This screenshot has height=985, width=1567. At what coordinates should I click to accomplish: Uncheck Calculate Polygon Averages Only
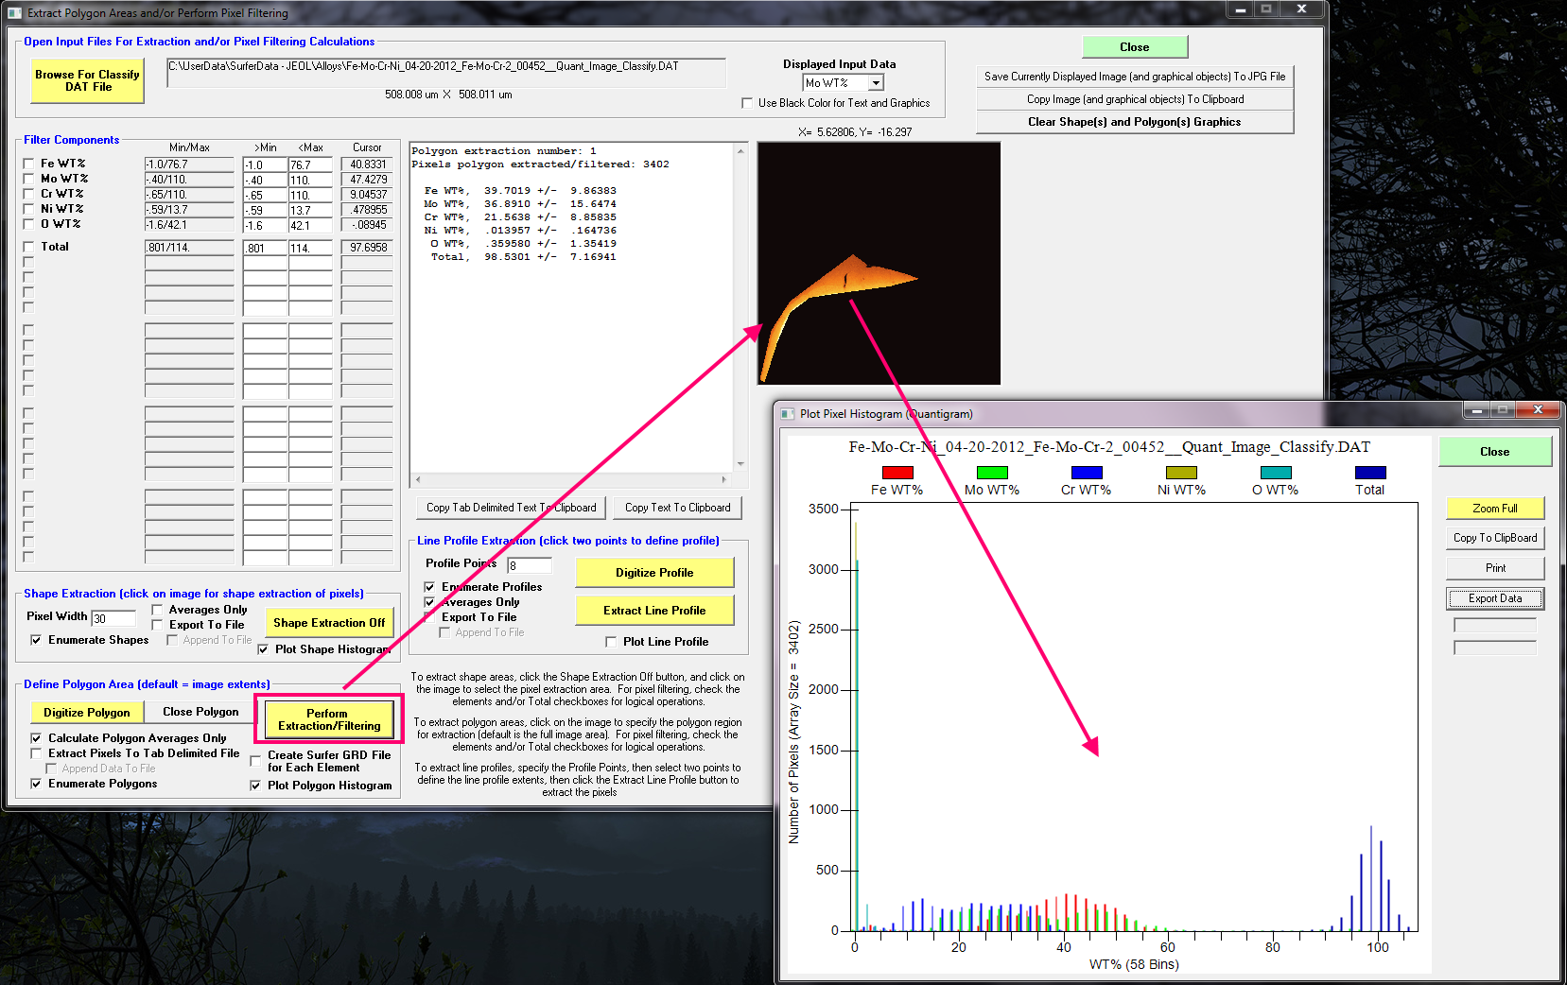36,738
